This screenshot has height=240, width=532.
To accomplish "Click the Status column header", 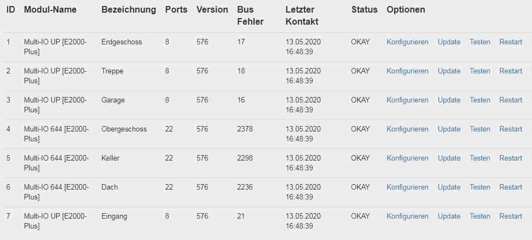I will click(364, 10).
